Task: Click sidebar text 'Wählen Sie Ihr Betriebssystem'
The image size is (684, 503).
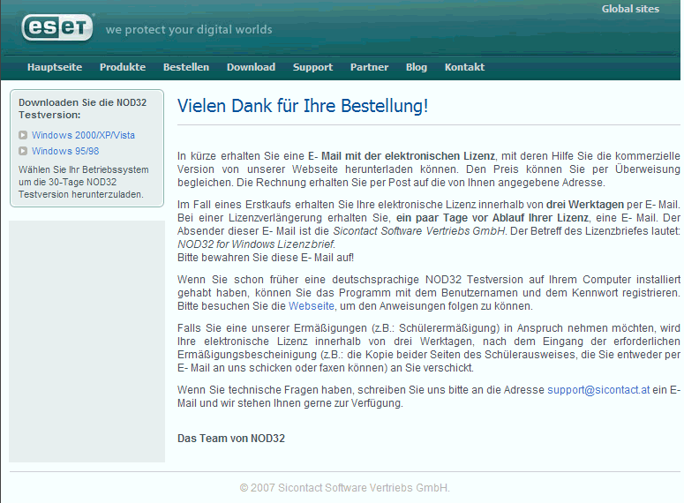Action: point(84,169)
